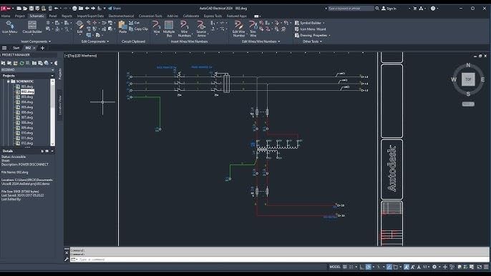Click the keyword search input field
Screen dimensions: 491x276
pyautogui.click(x=351, y=9)
